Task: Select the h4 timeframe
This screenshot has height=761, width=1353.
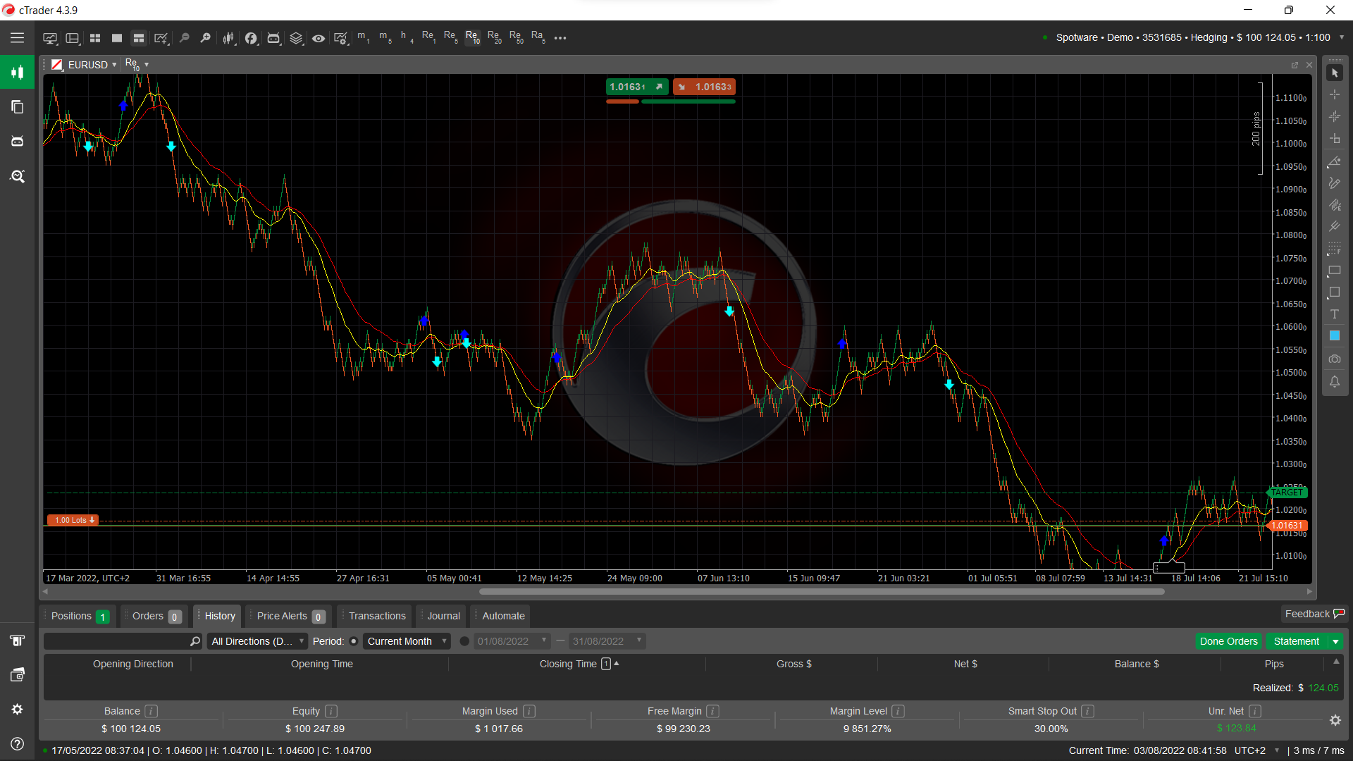Action: 407,37
